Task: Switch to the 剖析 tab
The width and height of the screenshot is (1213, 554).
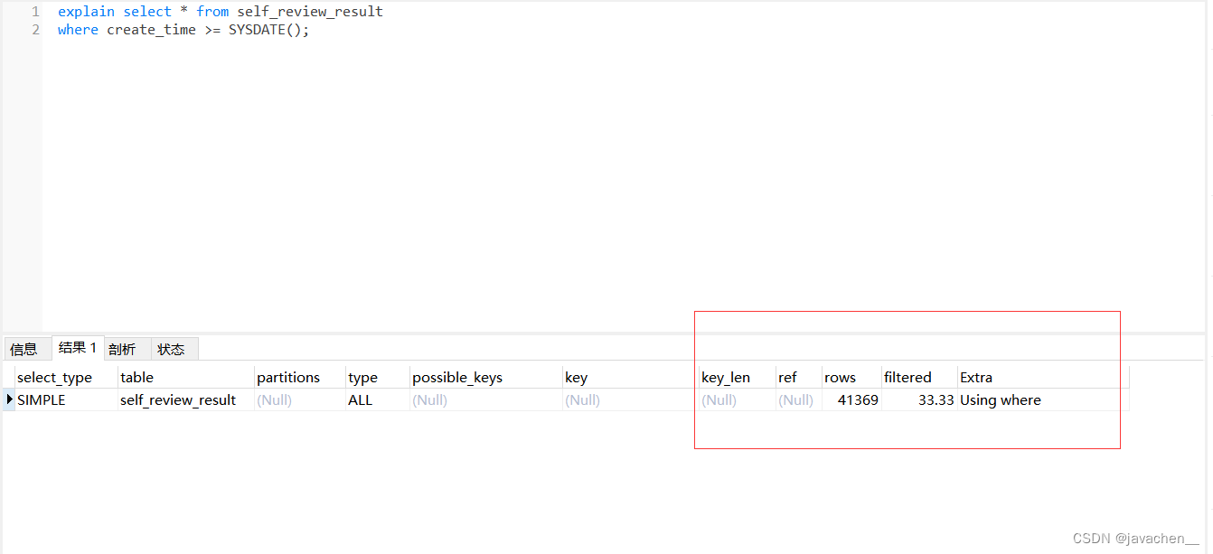Action: click(126, 348)
